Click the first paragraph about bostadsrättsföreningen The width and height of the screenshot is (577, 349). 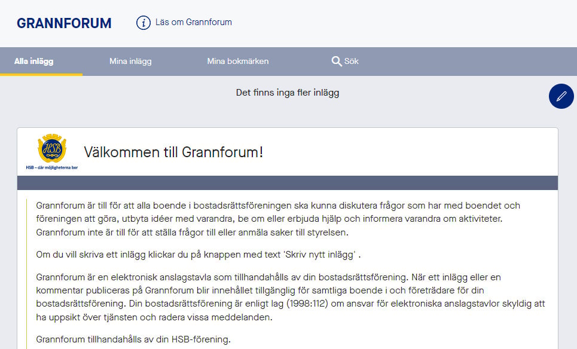click(277, 218)
